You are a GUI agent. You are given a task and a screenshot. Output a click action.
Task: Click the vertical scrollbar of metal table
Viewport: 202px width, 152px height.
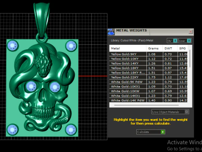click(190, 59)
